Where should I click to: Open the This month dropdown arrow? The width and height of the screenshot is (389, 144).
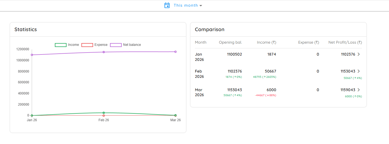point(201,6)
